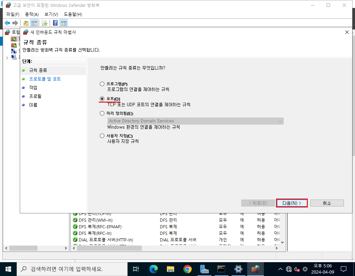
Task: Expand the last tree node in console tree
Action: point(7,58)
